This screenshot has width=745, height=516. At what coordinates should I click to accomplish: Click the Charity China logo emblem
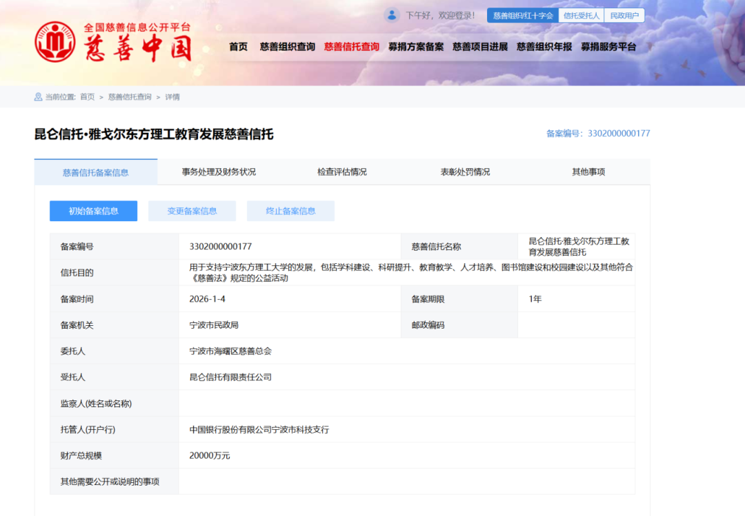coord(55,42)
